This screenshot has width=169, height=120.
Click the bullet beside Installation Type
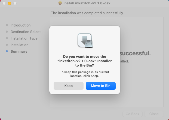pyautogui.click(x=7, y=38)
